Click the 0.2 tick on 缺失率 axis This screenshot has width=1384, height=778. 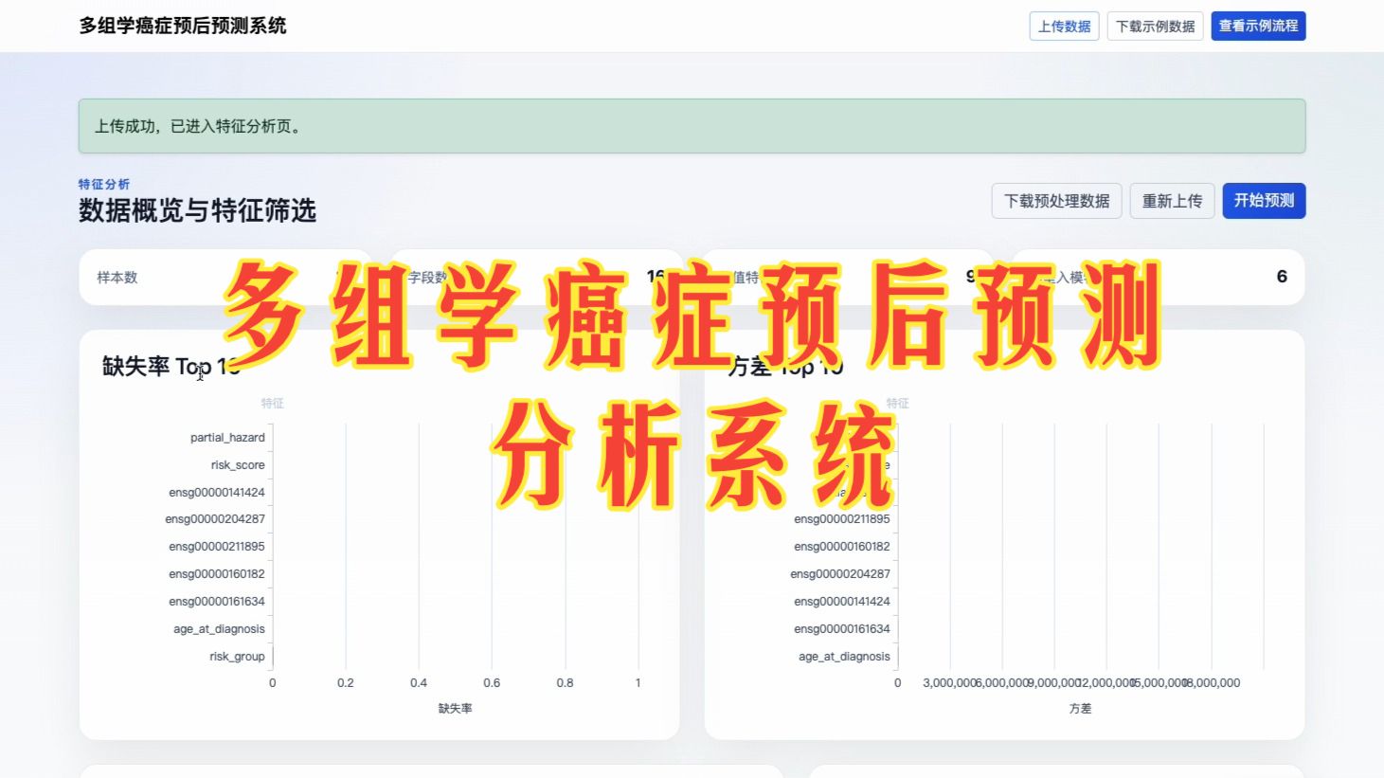pos(346,683)
